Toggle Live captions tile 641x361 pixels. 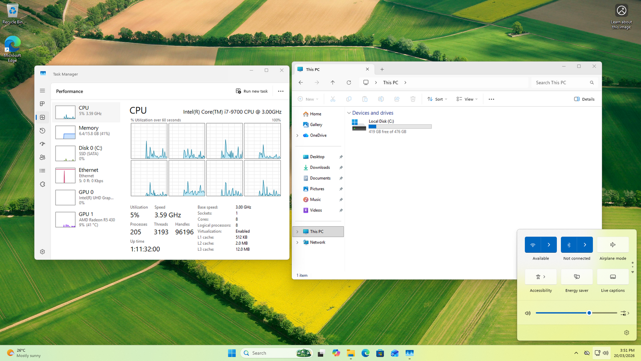(x=613, y=277)
